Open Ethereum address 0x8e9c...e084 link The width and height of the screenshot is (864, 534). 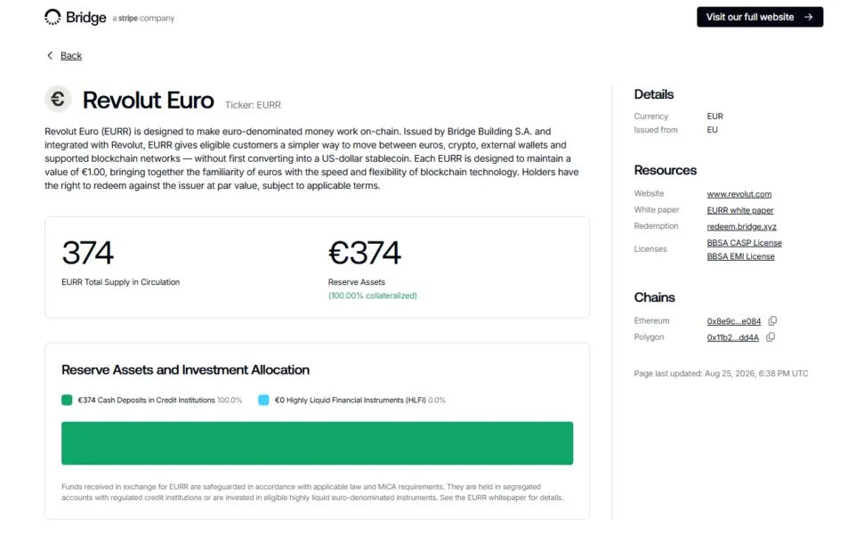733,321
